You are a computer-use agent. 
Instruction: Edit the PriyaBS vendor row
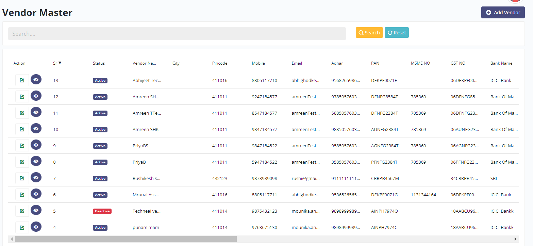(x=22, y=146)
